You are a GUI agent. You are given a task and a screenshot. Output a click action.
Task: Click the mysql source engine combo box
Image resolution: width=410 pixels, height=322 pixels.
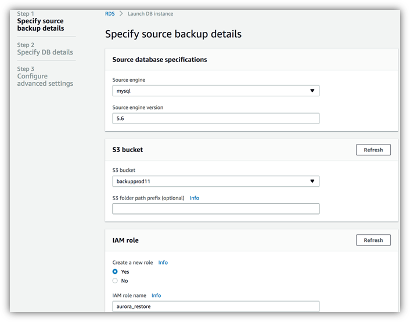pyautogui.click(x=215, y=91)
